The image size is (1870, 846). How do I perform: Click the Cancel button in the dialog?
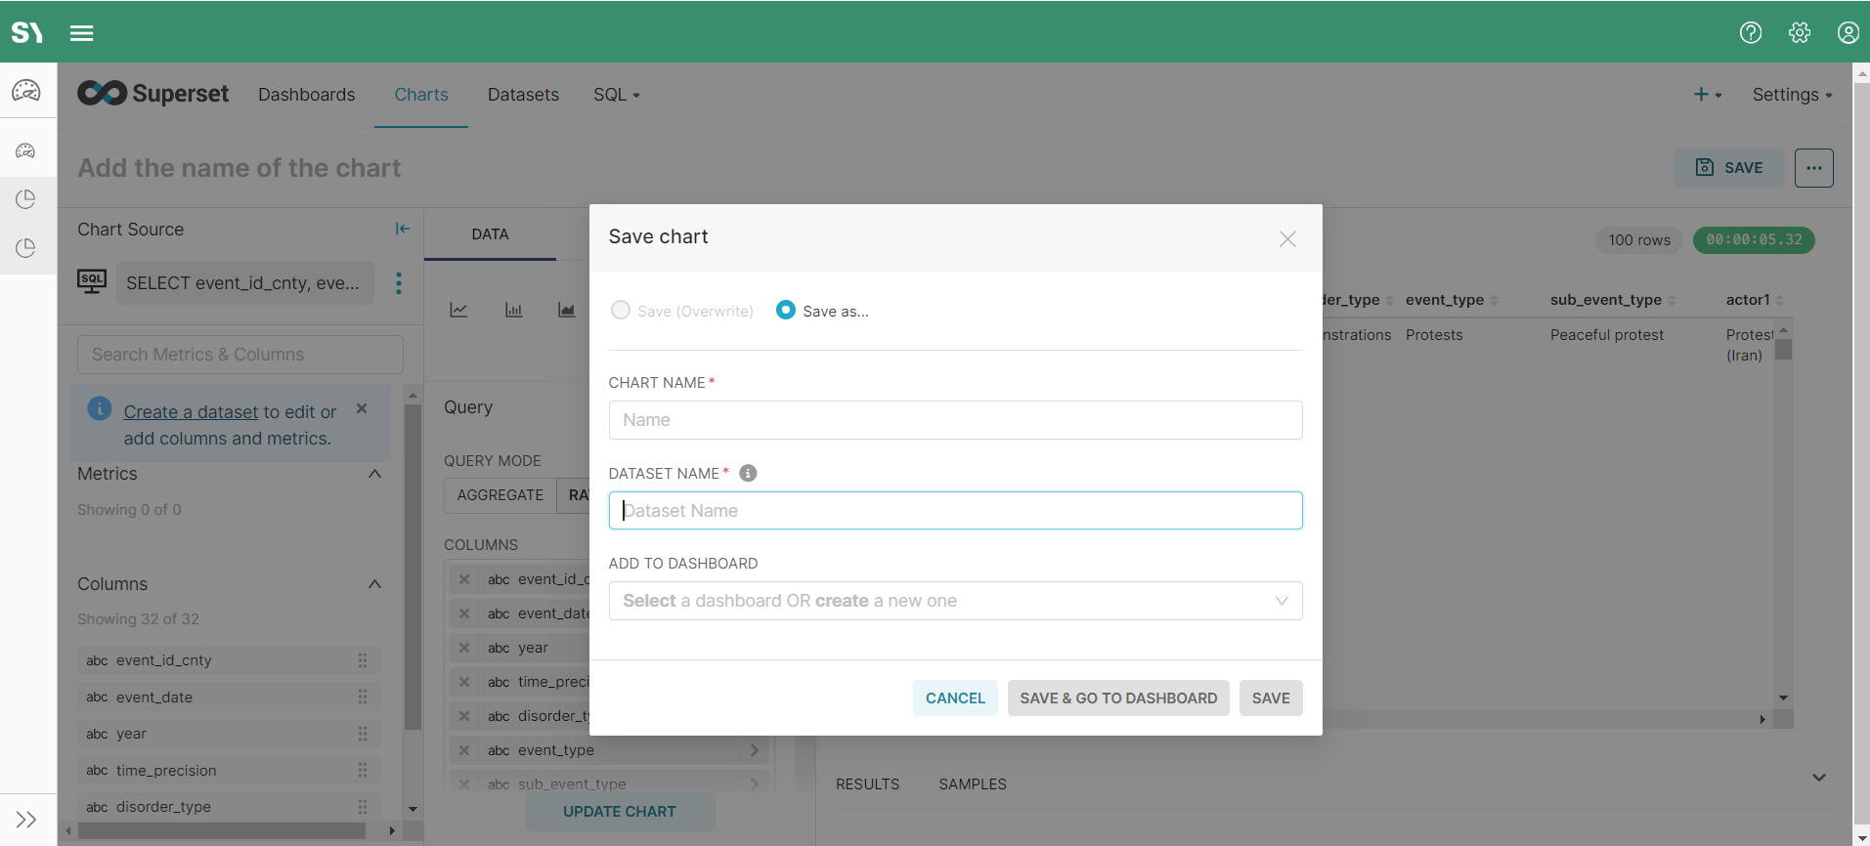click(955, 698)
